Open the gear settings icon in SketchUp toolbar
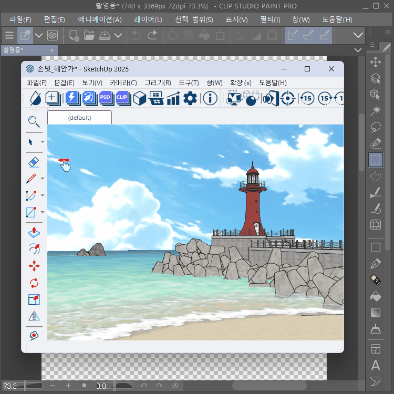394x394 pixels. 190,98
